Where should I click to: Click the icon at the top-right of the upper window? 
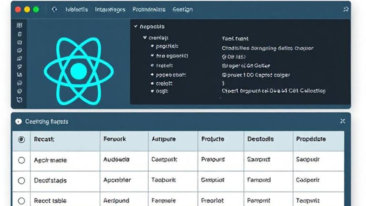click(346, 9)
